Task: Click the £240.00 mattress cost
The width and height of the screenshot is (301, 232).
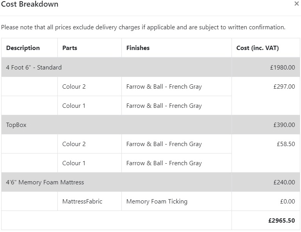Action: (284, 182)
